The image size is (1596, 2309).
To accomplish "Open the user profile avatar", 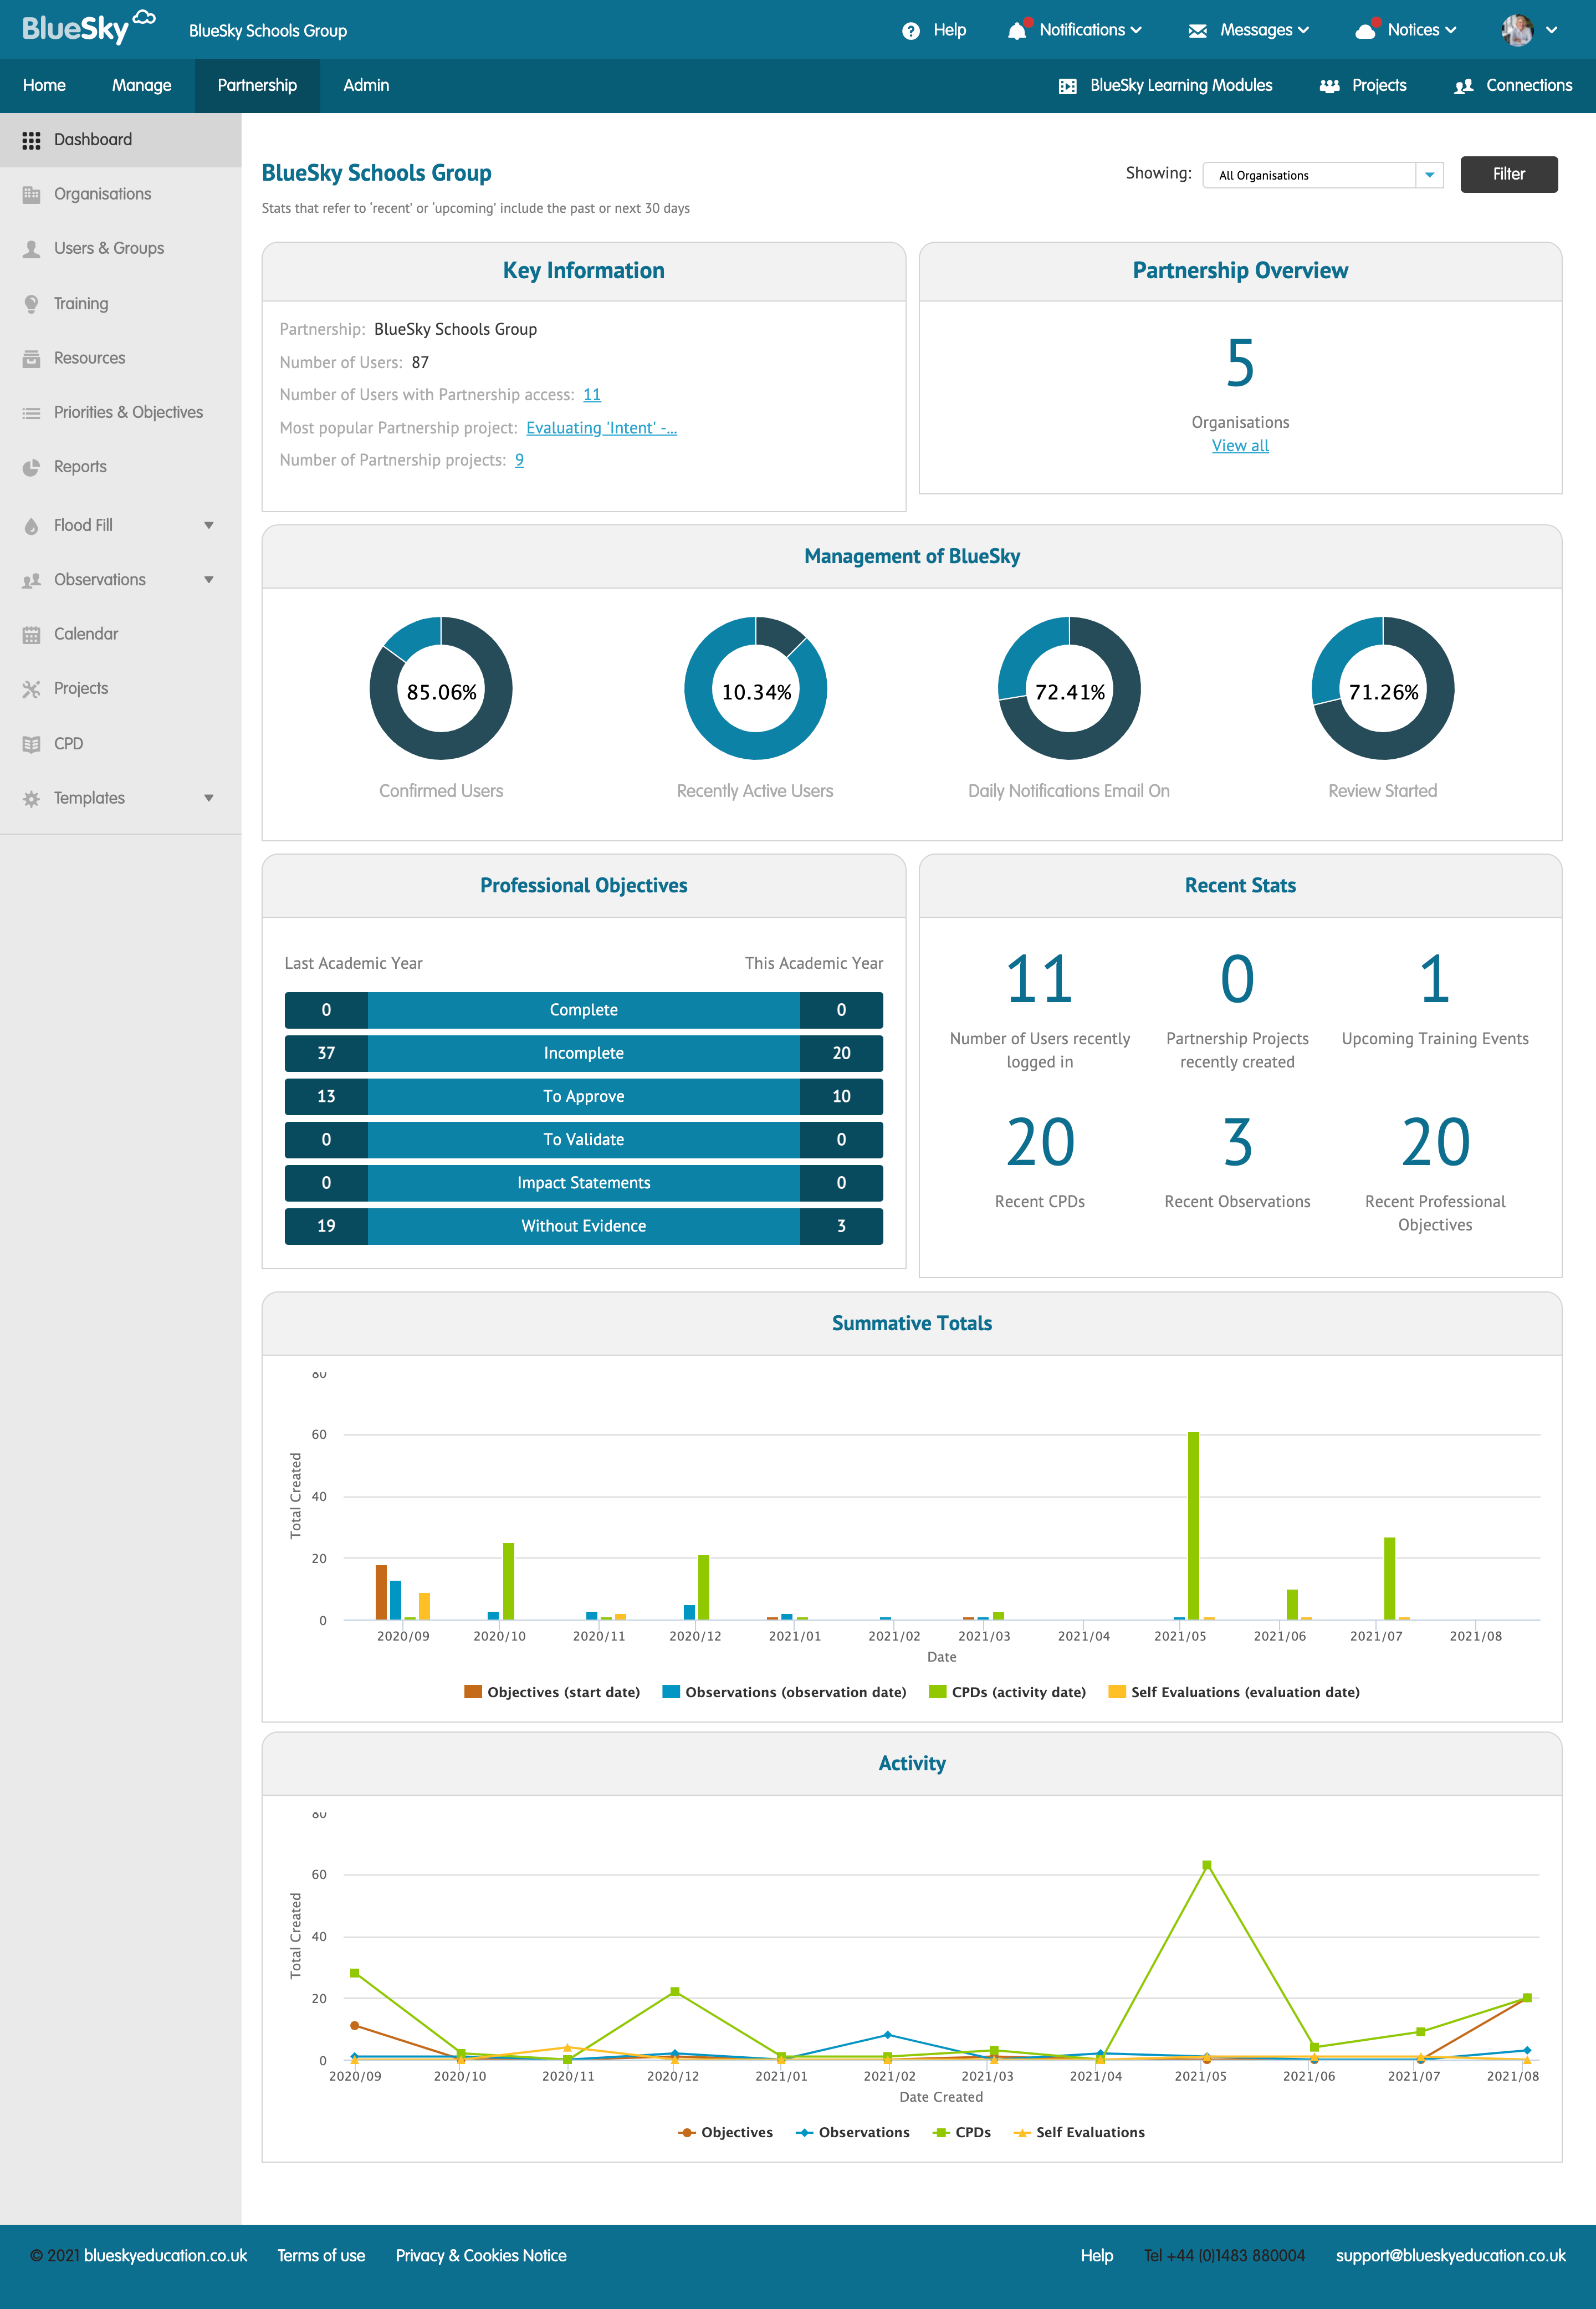I will point(1516,30).
